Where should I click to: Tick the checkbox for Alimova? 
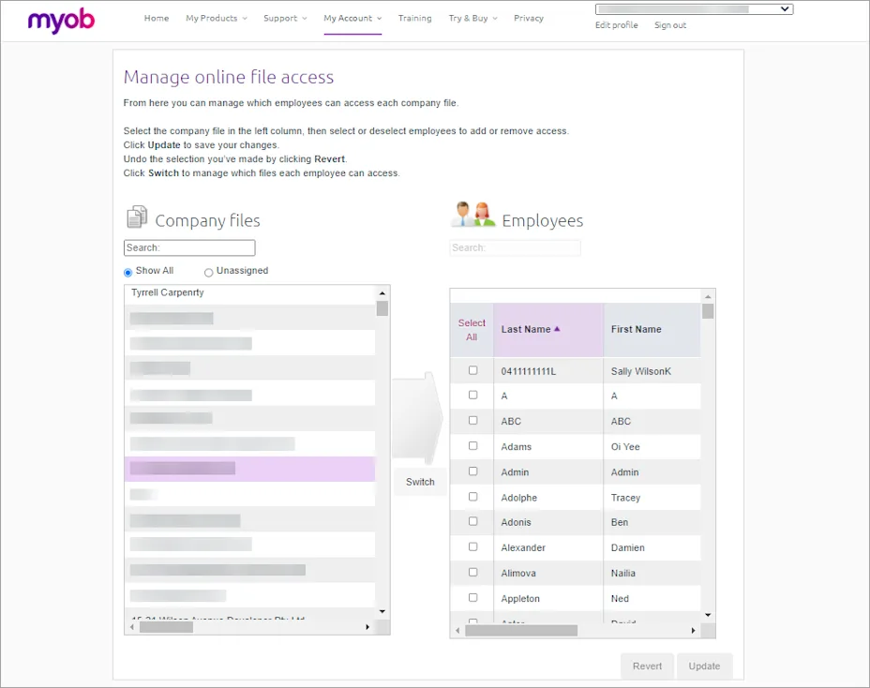[472, 572]
